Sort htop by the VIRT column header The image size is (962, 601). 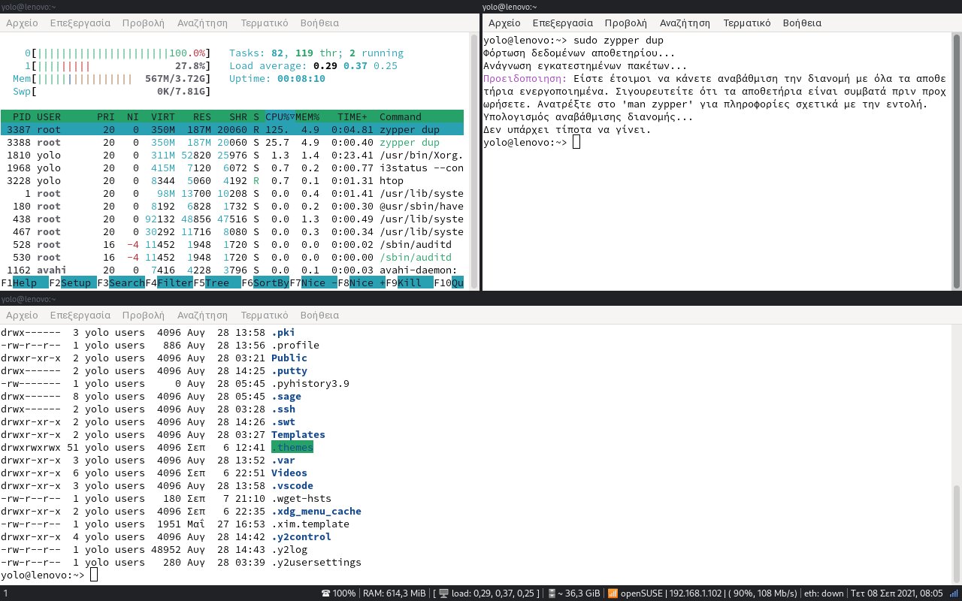point(163,116)
